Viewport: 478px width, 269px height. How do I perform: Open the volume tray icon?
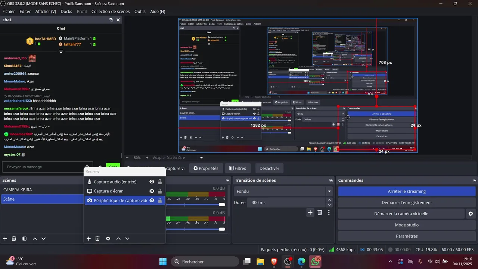pyautogui.click(x=438, y=262)
